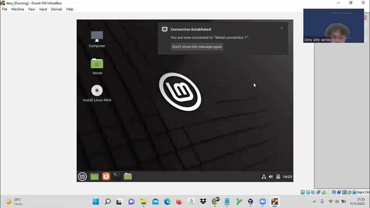This screenshot has height=208, width=370.
Task: Click VirtualBox shared folders indicator
Action: point(329,192)
